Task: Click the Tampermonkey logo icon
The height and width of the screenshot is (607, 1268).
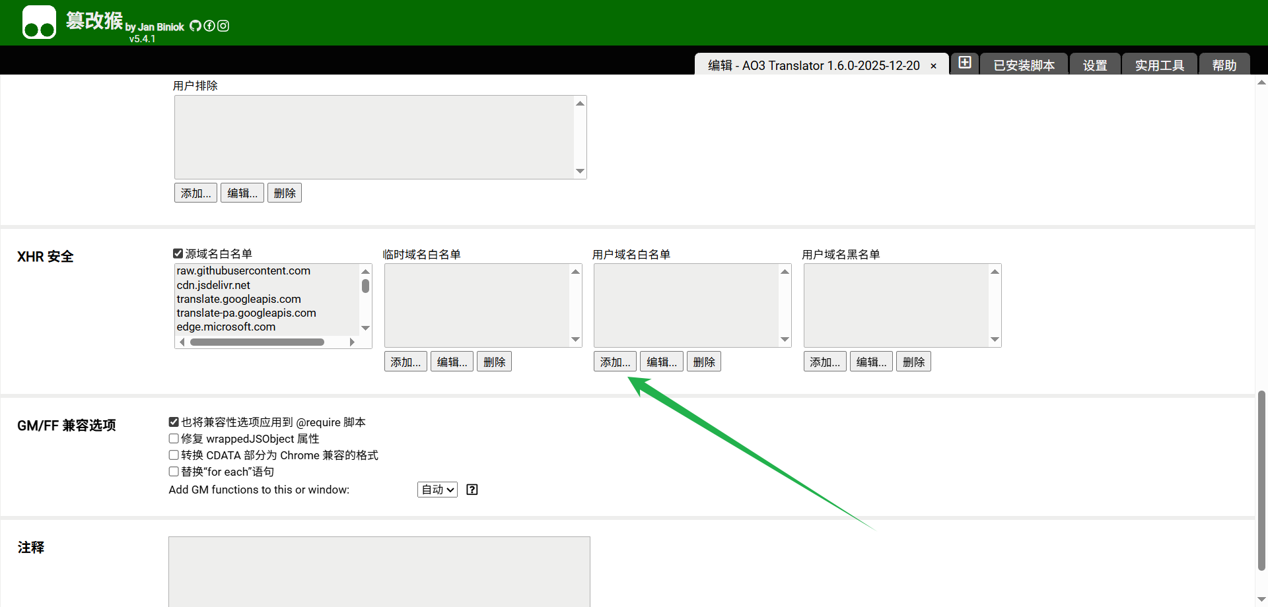Action: (39, 22)
